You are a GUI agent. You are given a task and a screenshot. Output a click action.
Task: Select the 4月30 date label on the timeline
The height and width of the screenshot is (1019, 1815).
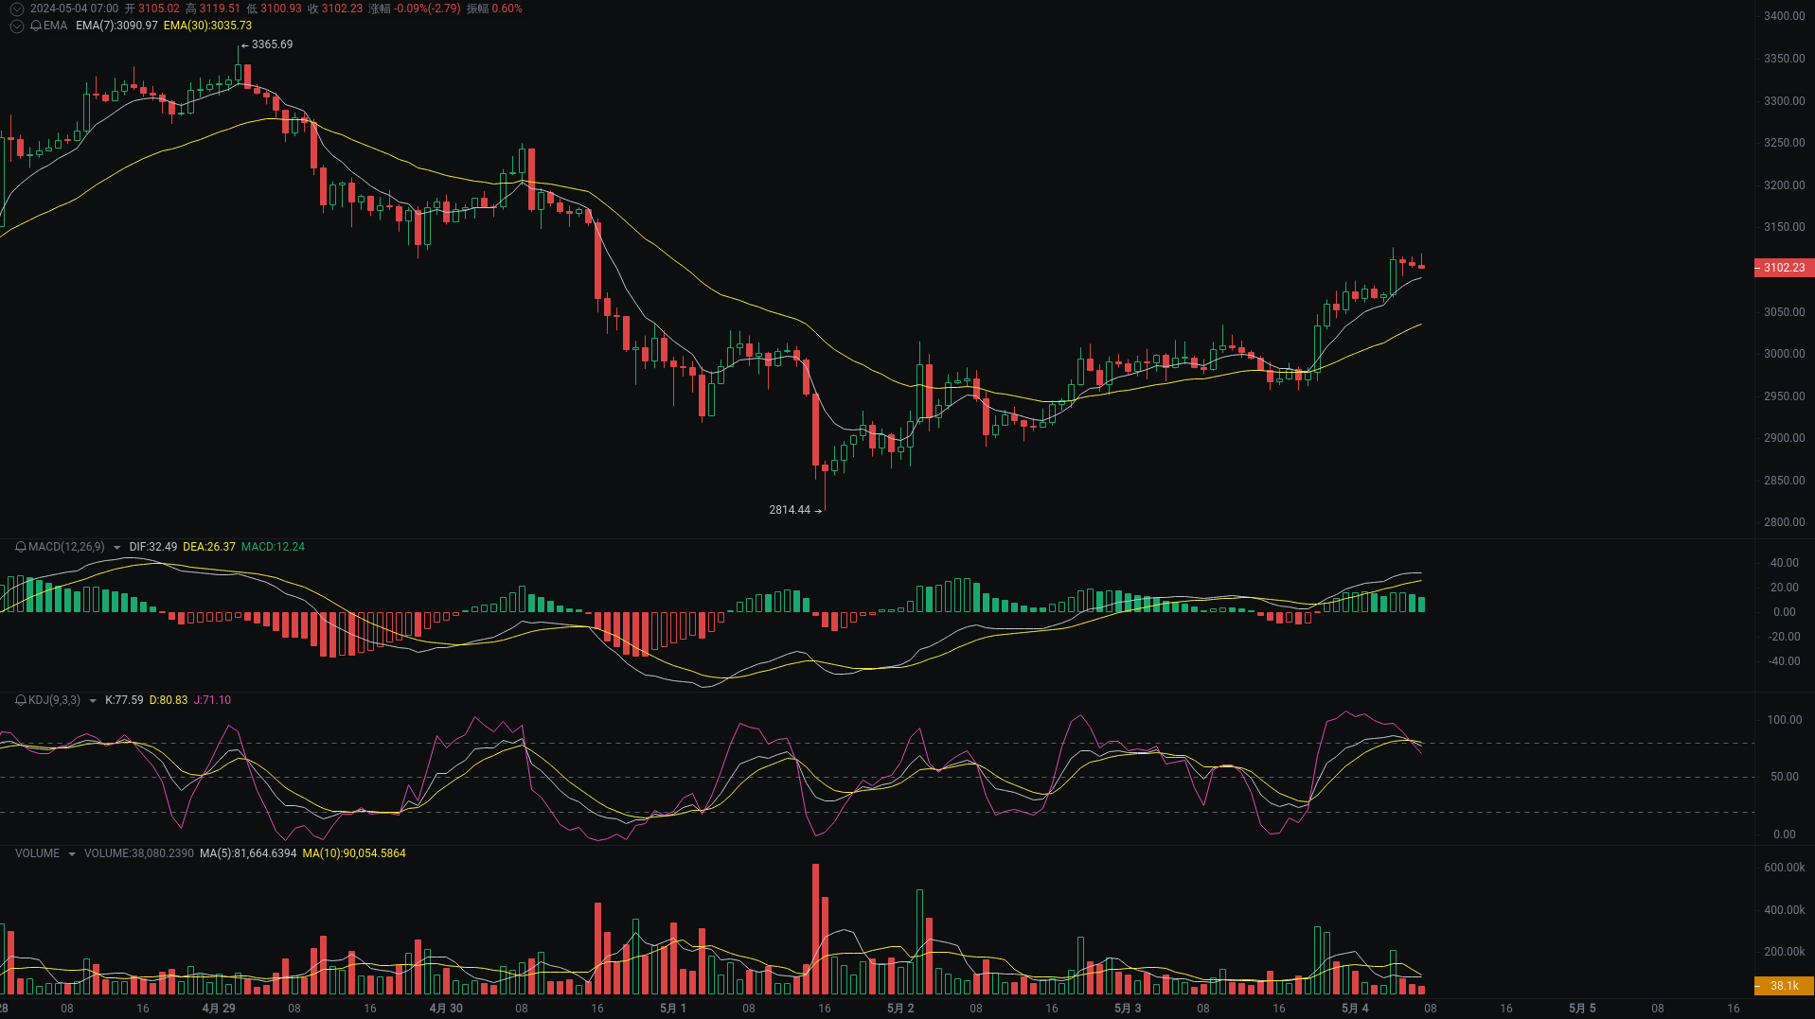[446, 1008]
